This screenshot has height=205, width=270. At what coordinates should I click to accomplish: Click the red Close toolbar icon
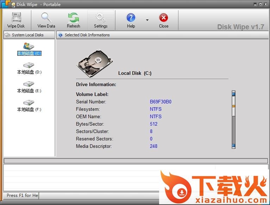164,18
